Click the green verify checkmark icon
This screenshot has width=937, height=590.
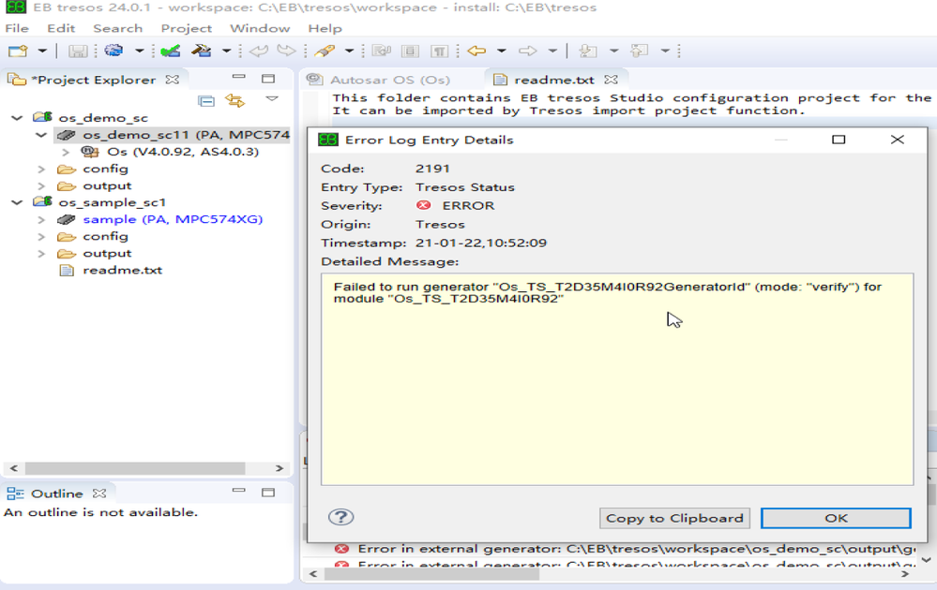click(171, 52)
